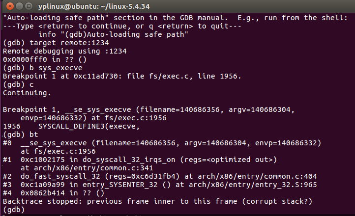Click the last empty (gdb) prompt

[14, 210]
